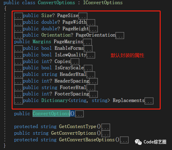Image resolution: width=172 pixels, height=150 pixels.
Task: Click the PageMargins property name
Action: [68, 42]
